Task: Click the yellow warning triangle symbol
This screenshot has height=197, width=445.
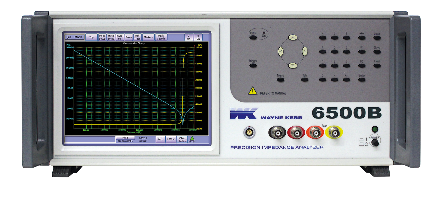Action: pos(253,91)
